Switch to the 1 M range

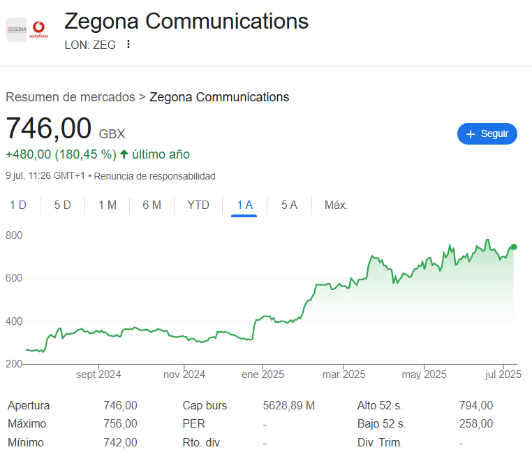point(107,205)
